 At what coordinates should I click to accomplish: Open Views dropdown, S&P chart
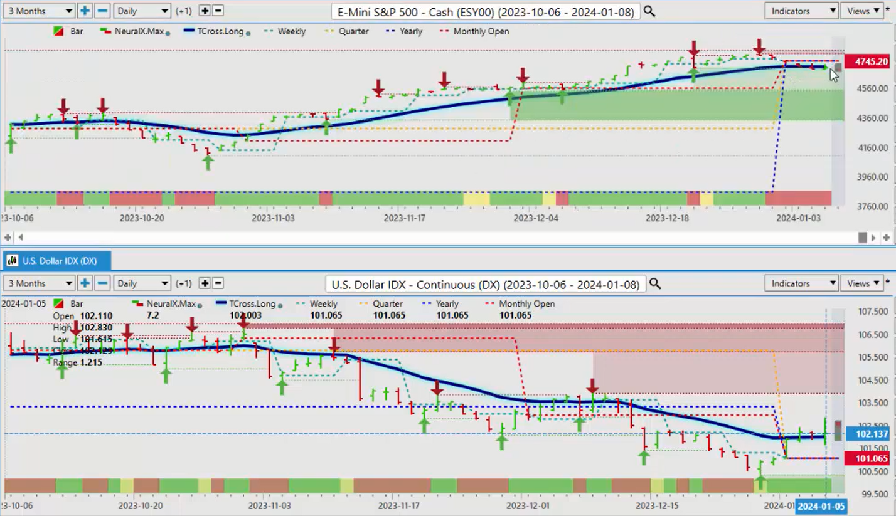[862, 11]
